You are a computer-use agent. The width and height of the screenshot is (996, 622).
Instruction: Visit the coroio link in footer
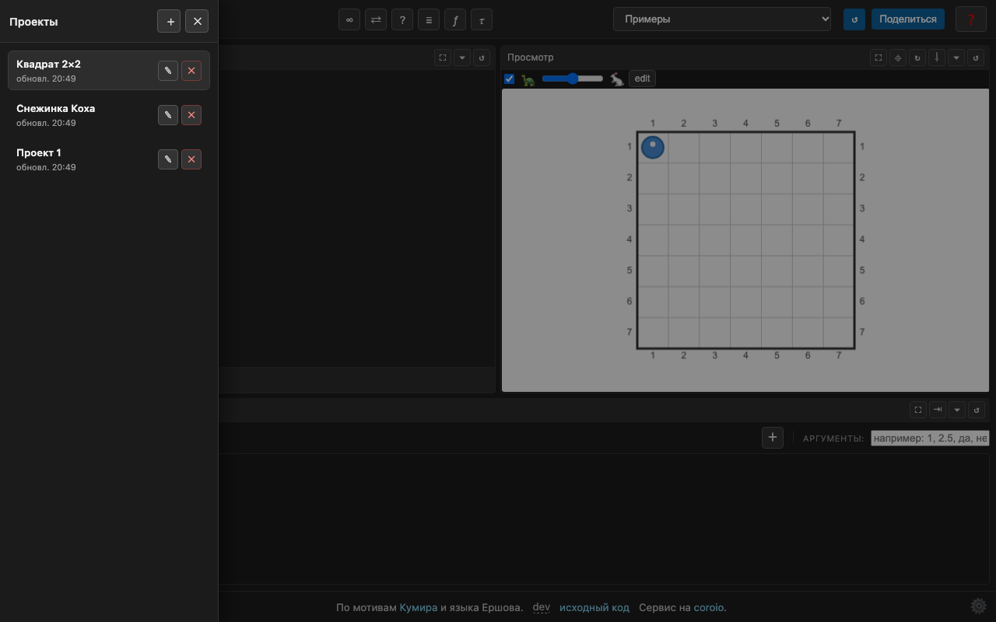point(709,607)
